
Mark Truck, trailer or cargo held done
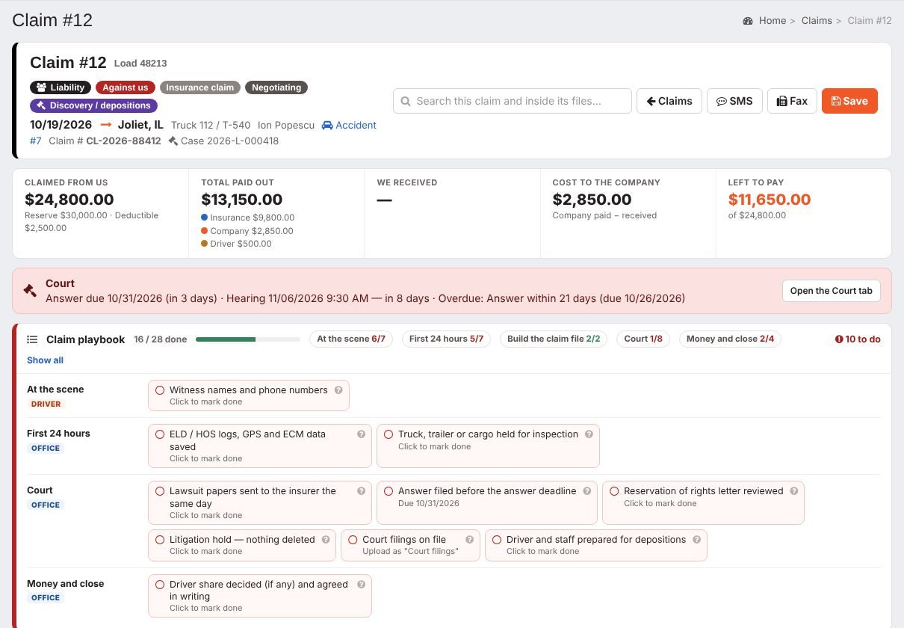[388, 434]
